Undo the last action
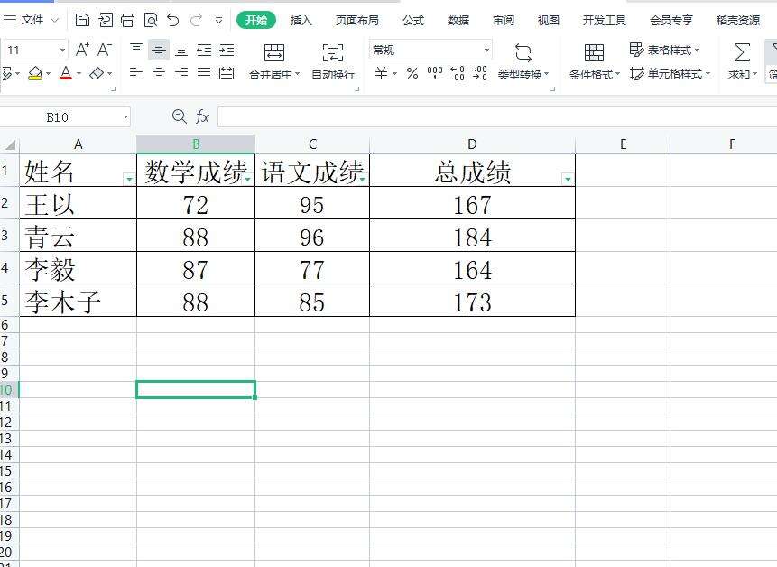777x567 pixels. [172, 20]
